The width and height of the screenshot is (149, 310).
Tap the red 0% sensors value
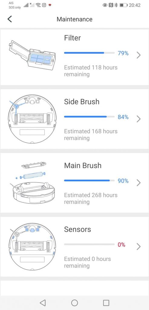coord(121,245)
